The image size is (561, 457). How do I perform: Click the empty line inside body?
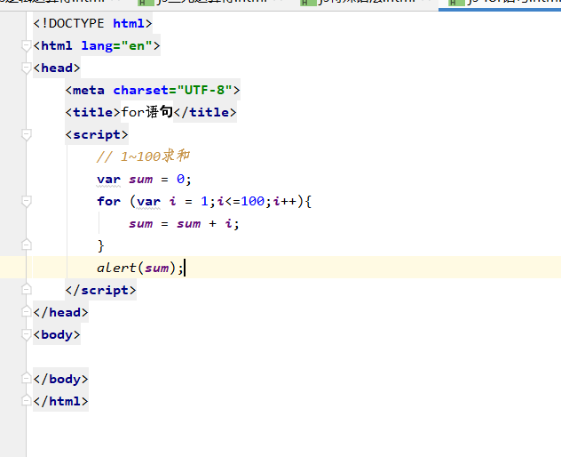297,357
